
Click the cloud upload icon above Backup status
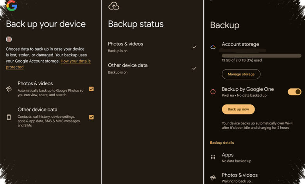114,6
